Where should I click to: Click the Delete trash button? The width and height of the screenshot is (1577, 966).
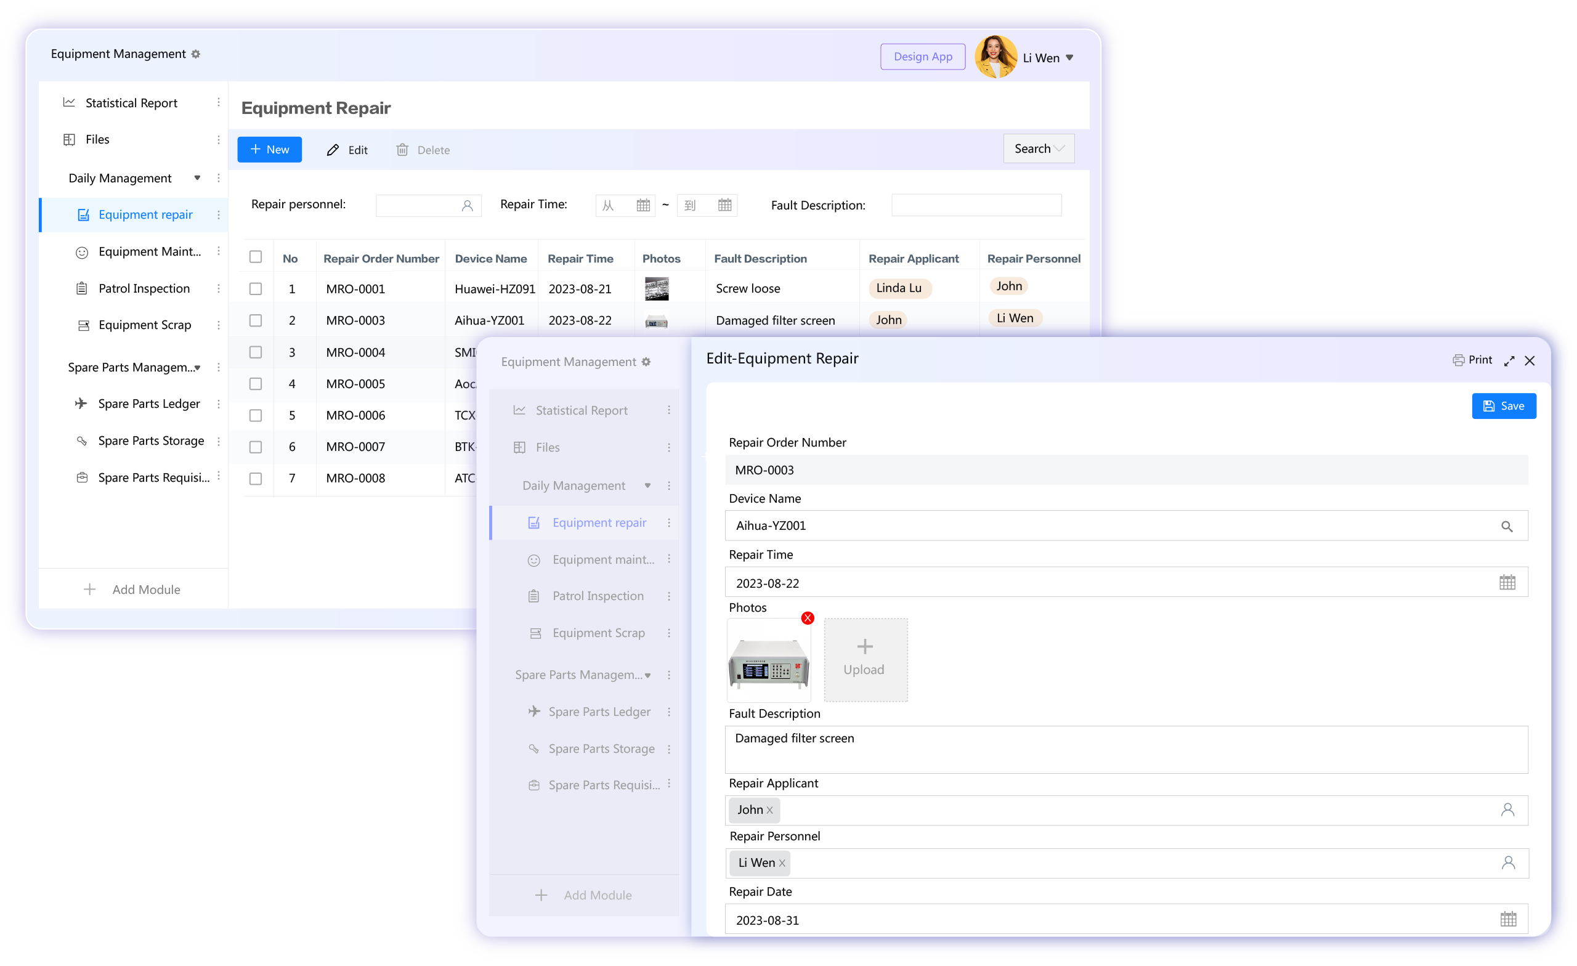click(423, 150)
